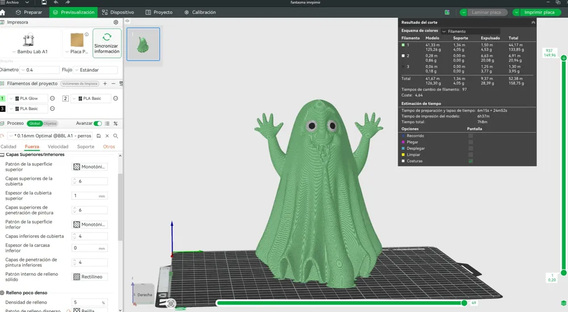This screenshot has height=312, width=568.
Task: Open printer settings gear icon
Action: click(116, 22)
